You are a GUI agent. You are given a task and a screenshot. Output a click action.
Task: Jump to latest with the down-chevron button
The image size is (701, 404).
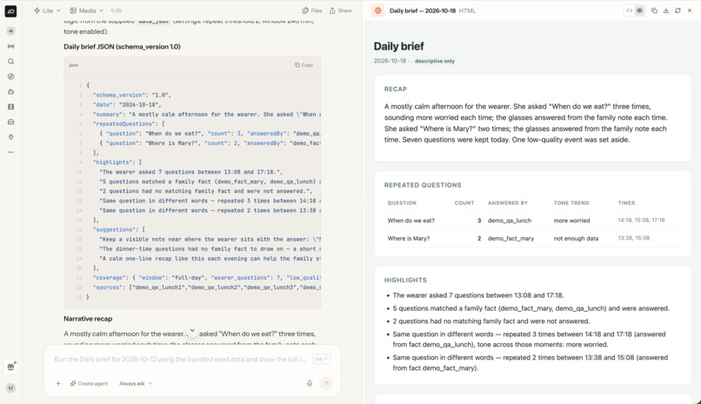192,331
